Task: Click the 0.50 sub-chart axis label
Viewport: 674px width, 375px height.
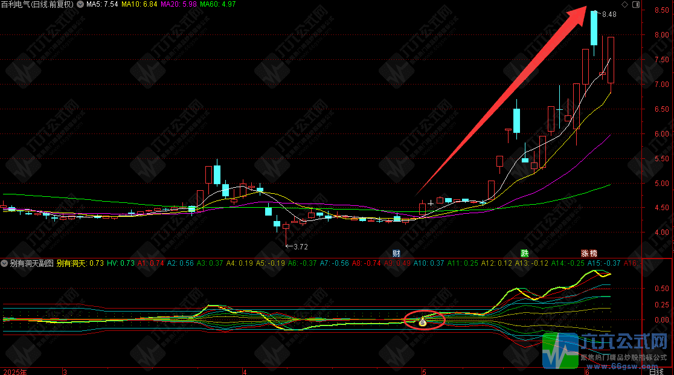Action: pyautogui.click(x=661, y=289)
